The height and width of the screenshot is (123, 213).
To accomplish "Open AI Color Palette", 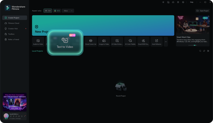I will click(130, 42).
